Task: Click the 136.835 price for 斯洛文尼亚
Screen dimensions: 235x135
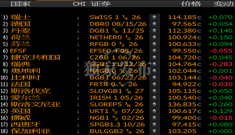Action: pos(184,104)
